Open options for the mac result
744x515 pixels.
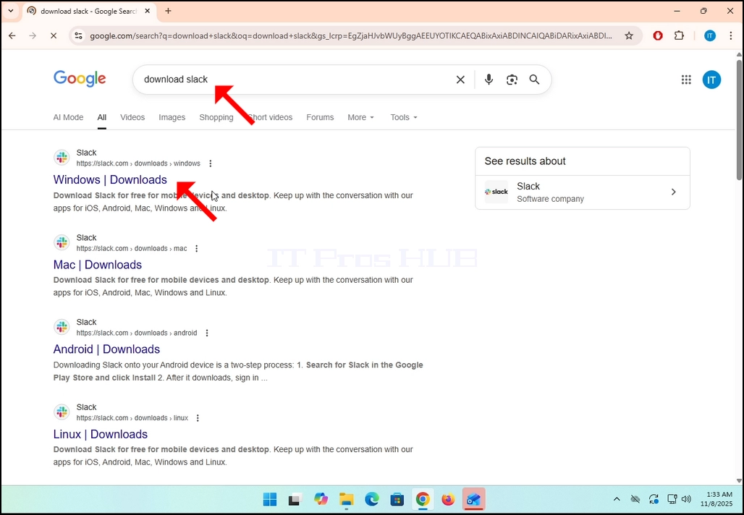tap(196, 249)
